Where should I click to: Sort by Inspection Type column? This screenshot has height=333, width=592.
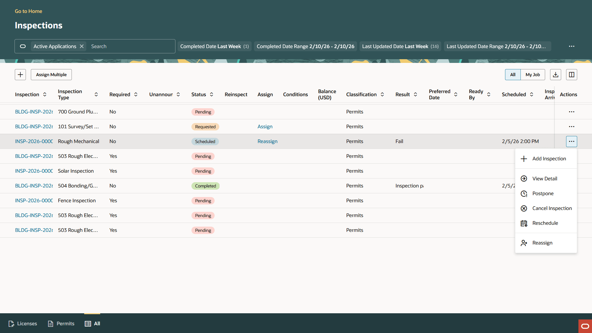pyautogui.click(x=96, y=94)
